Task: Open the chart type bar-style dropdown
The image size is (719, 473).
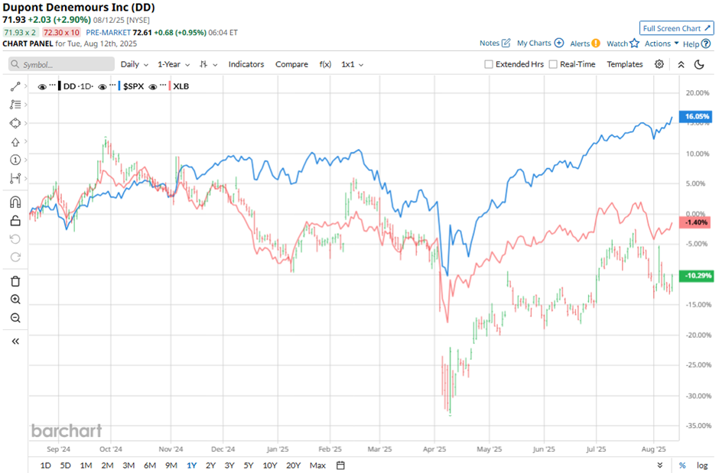Action: click(209, 64)
